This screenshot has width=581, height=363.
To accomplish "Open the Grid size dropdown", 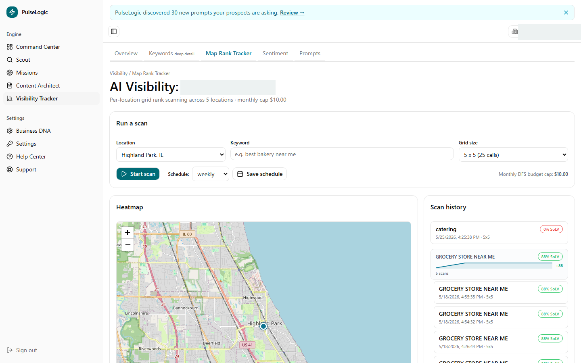I will (513, 154).
